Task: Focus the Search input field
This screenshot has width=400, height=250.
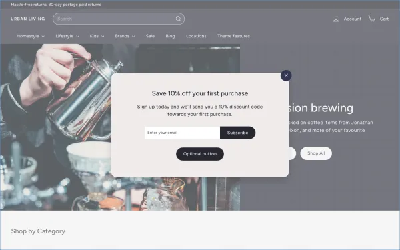Action: point(119,19)
